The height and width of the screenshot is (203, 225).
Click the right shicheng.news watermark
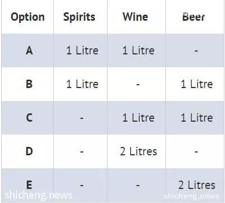[x=191, y=196]
